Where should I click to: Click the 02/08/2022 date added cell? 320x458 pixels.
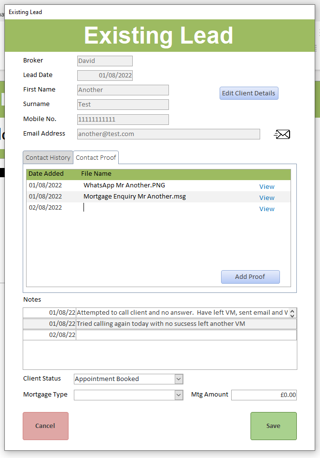[x=45, y=208]
